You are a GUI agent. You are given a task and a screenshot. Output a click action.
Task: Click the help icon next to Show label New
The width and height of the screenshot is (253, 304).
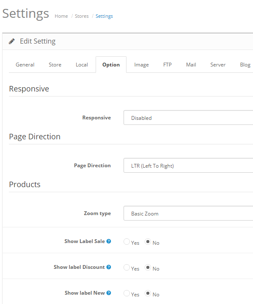[x=109, y=293]
